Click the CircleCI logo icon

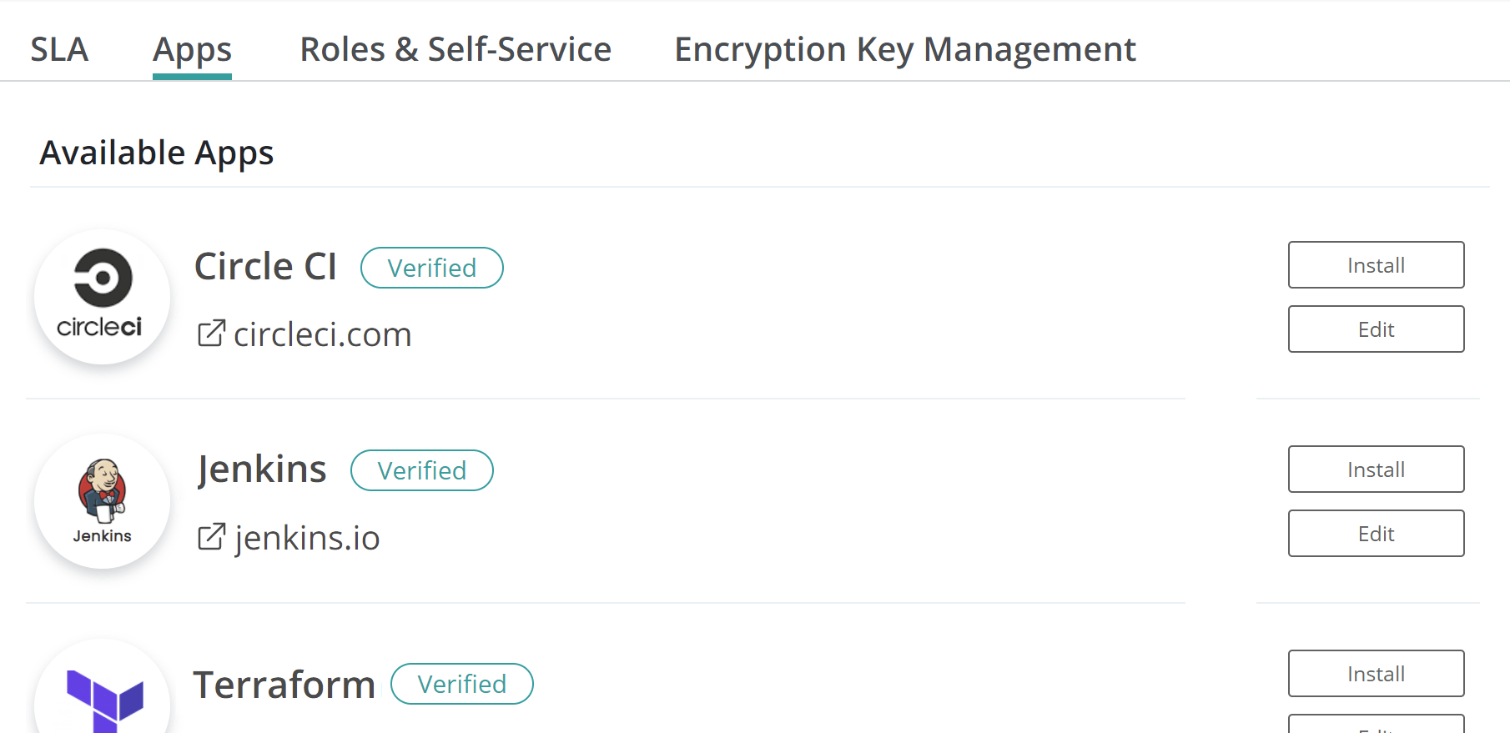pos(102,296)
